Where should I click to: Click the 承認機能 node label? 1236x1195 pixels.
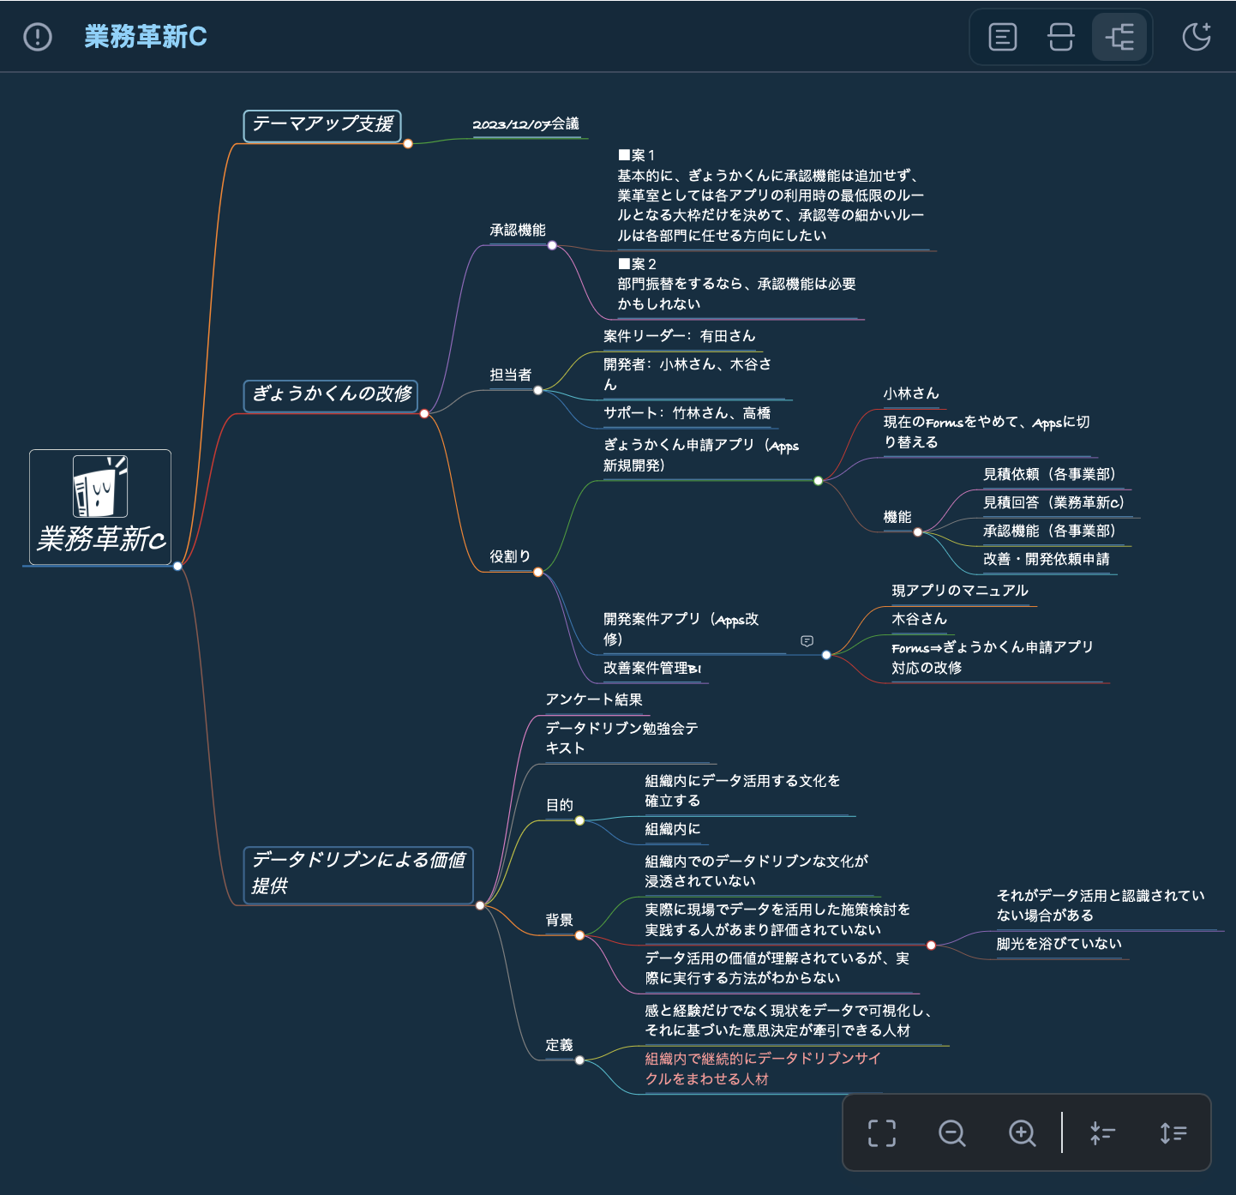point(518,230)
